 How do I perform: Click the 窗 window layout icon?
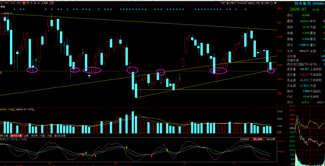(x=262, y=3)
